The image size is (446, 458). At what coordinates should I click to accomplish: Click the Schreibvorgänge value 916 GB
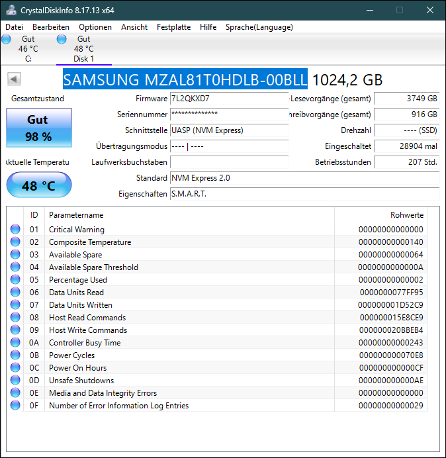(x=406, y=114)
